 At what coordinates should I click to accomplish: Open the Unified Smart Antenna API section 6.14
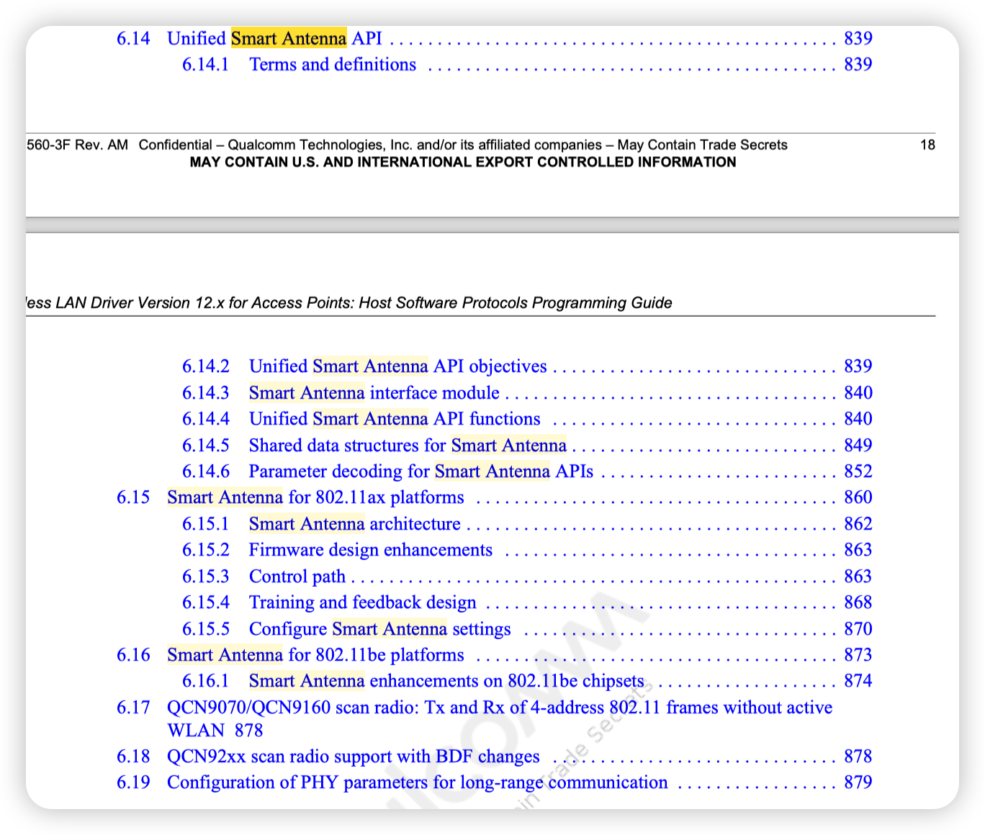click(274, 38)
